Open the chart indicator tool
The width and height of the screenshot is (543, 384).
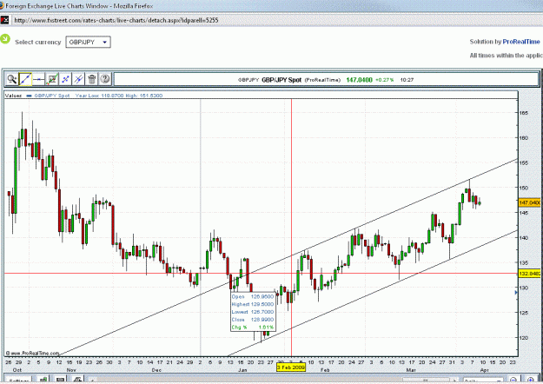pyautogui.click(x=52, y=79)
